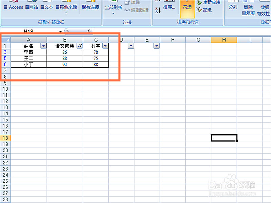271x203 pixels.
Task: Open filter dropdown on 姓名 column
Action: click(x=44, y=46)
